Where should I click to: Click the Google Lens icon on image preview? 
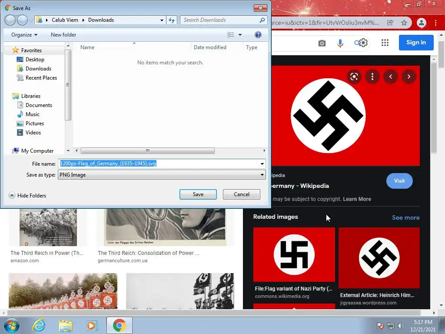(x=354, y=77)
